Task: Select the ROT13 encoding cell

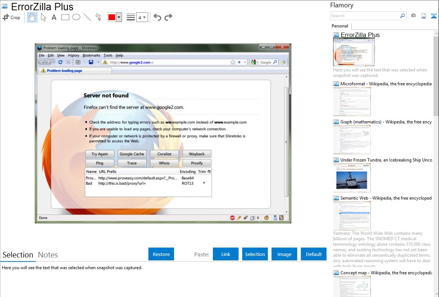Action: (x=188, y=183)
